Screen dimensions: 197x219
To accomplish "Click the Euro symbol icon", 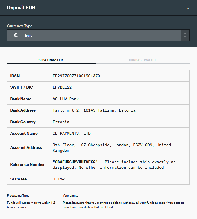I will pyautogui.click(x=16, y=36).
